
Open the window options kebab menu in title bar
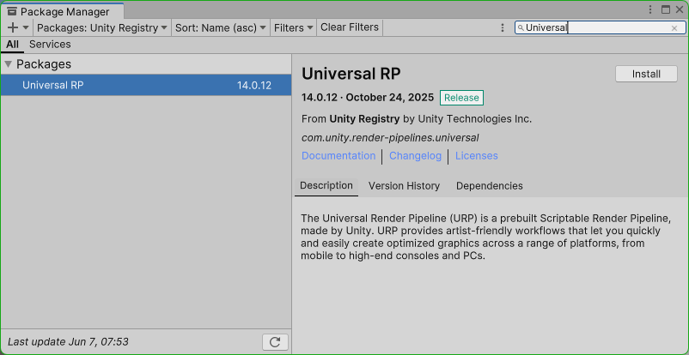(651, 9)
